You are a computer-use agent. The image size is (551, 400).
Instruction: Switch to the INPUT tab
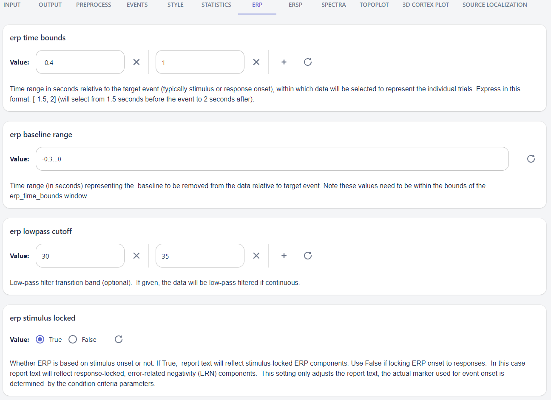[12, 5]
